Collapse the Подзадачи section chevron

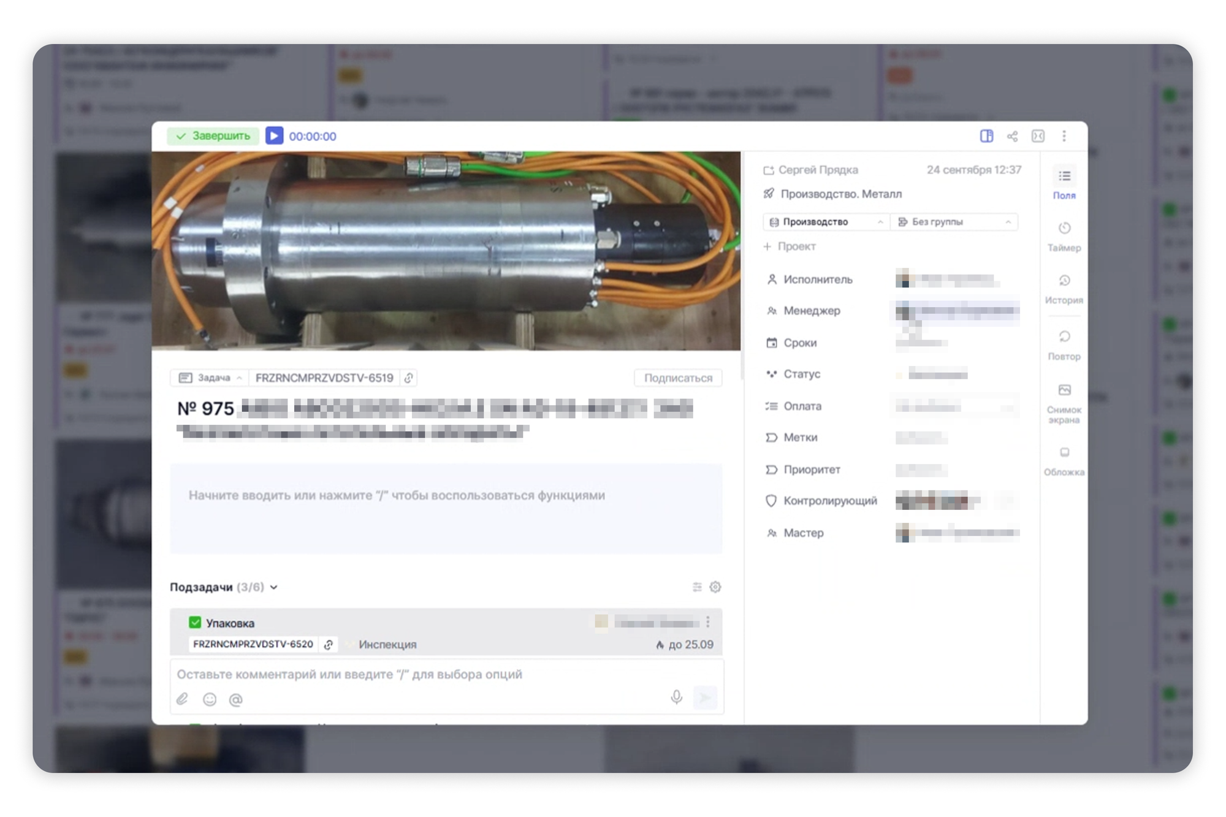274,587
